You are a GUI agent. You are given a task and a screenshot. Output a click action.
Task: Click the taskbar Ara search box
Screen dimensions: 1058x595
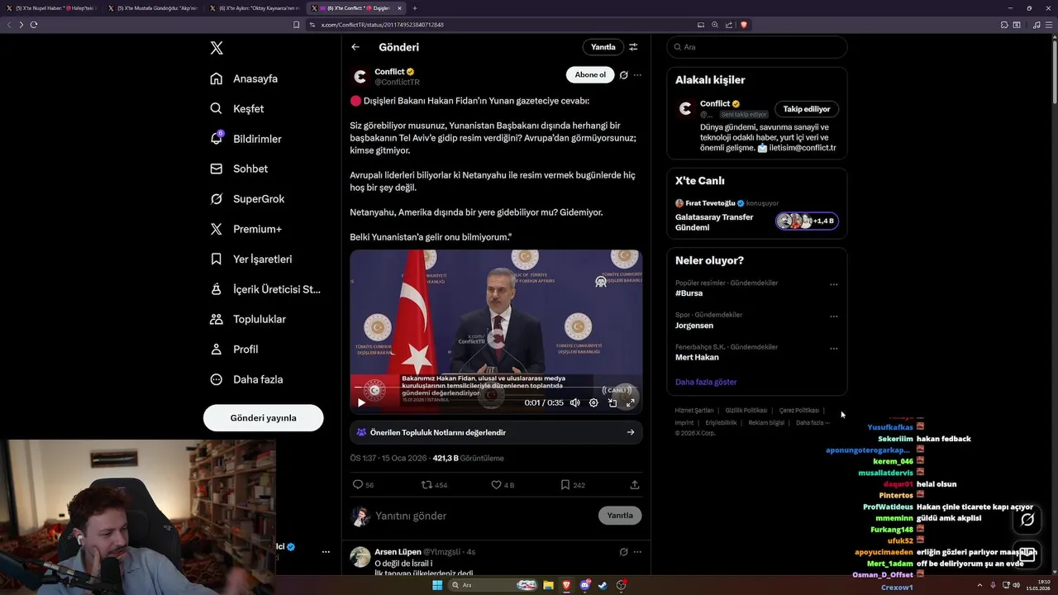pos(494,585)
